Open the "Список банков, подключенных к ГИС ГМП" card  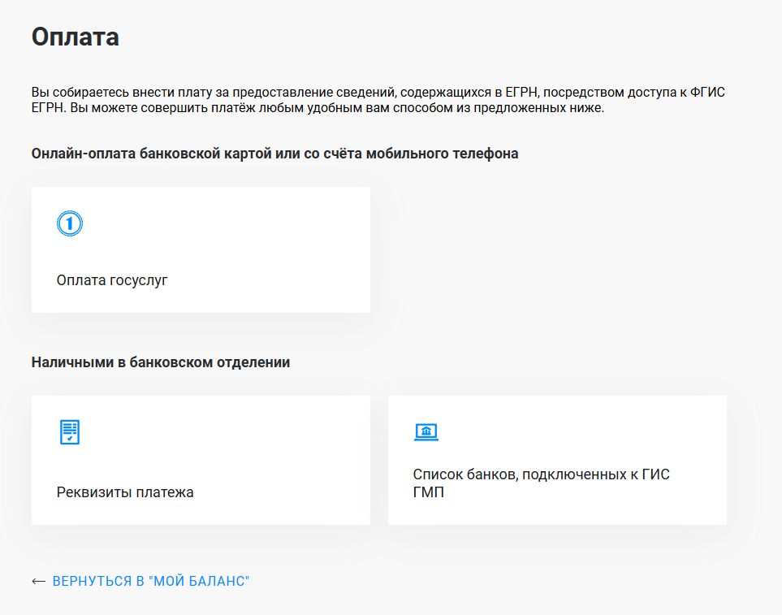click(557, 460)
